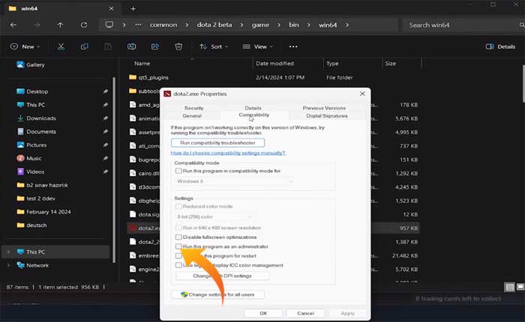Click the Cut icon in toolbar
Viewport: 525px width, 322px height.
[x=61, y=46]
